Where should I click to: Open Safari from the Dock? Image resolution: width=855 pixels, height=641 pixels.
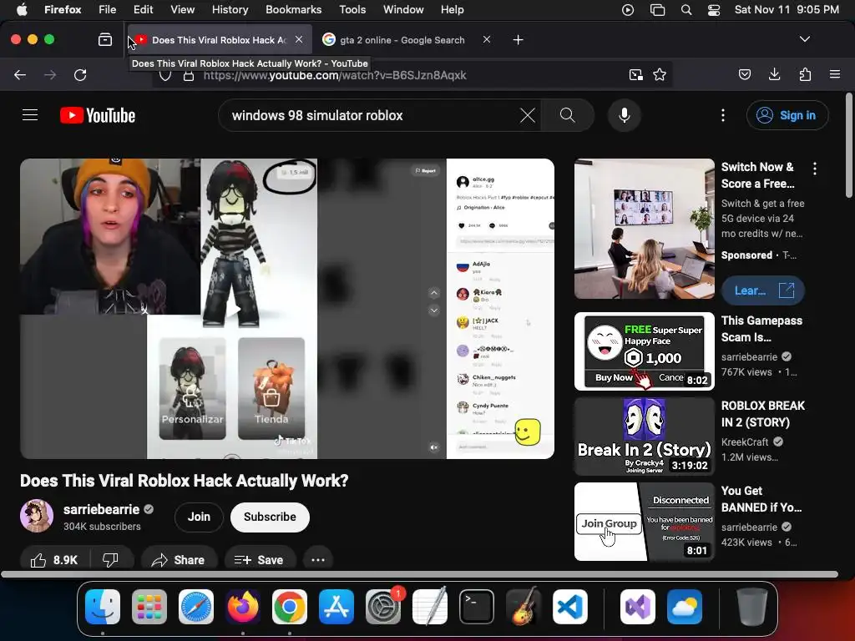(196, 607)
